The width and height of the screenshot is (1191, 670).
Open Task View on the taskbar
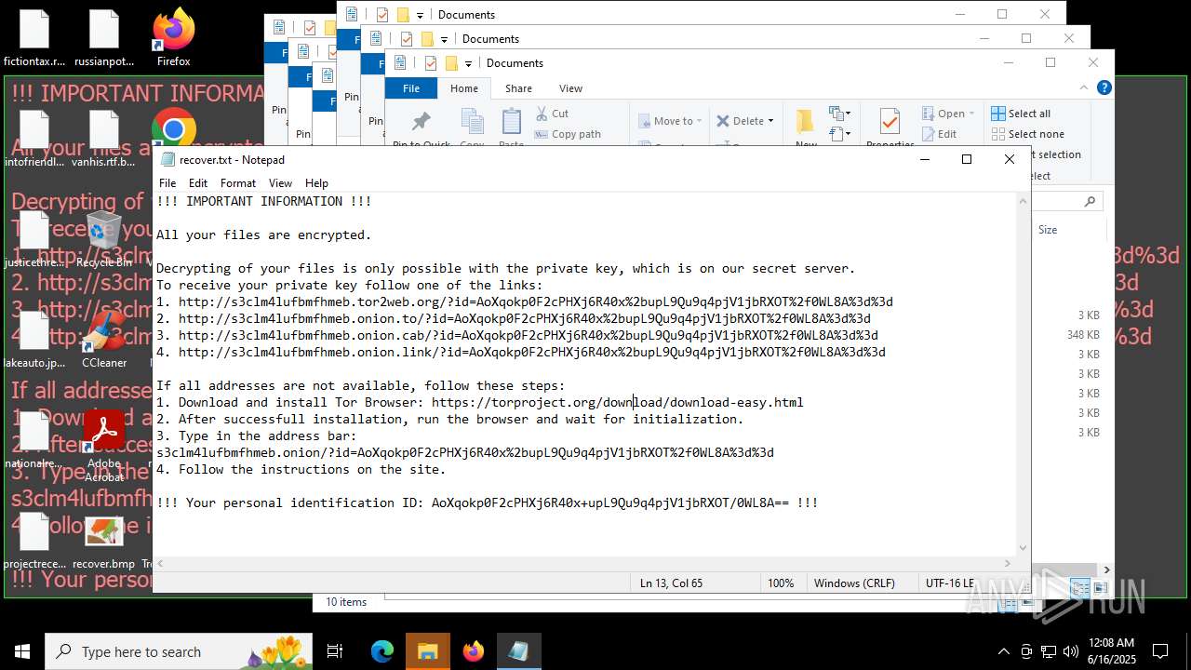[x=335, y=651]
